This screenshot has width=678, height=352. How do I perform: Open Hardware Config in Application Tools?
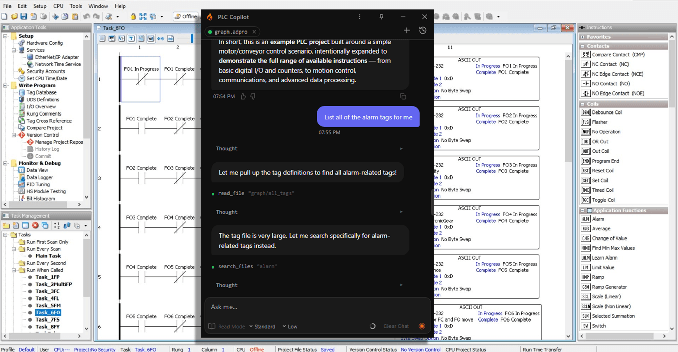pyautogui.click(x=44, y=43)
